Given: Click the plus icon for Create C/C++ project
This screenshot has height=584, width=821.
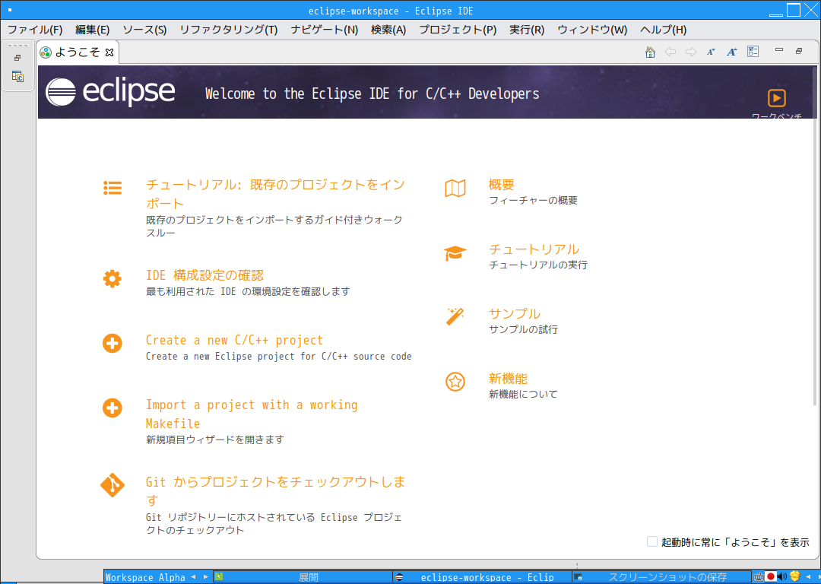Looking at the screenshot, I should [x=112, y=344].
